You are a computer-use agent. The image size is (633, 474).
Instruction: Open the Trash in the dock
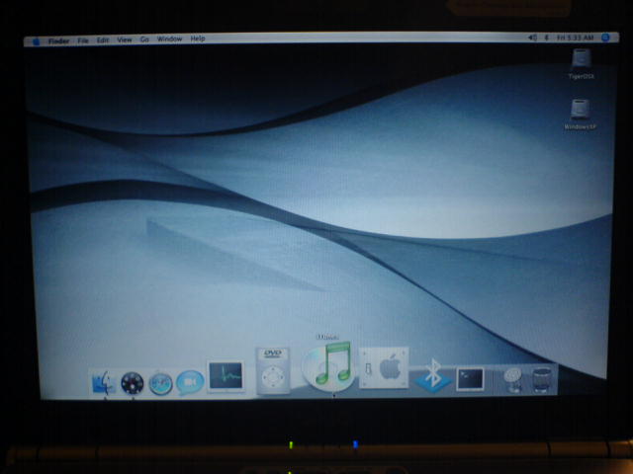542,380
